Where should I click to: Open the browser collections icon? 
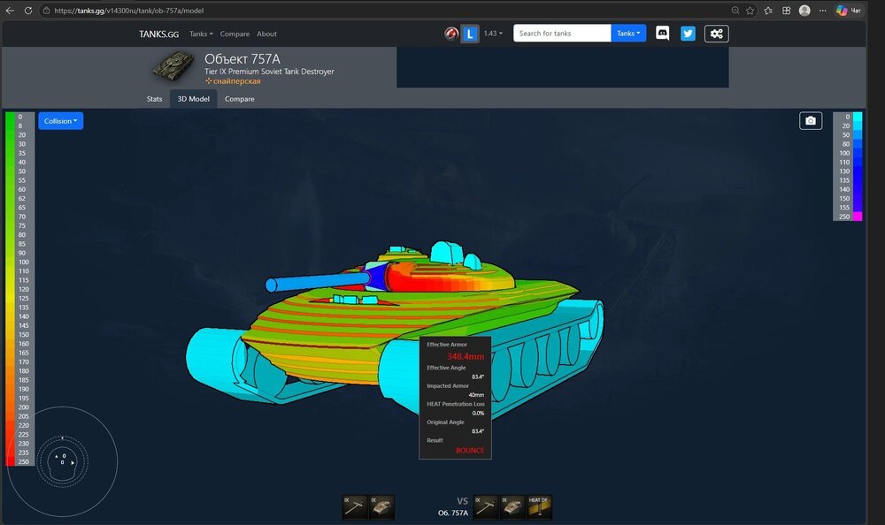[786, 10]
